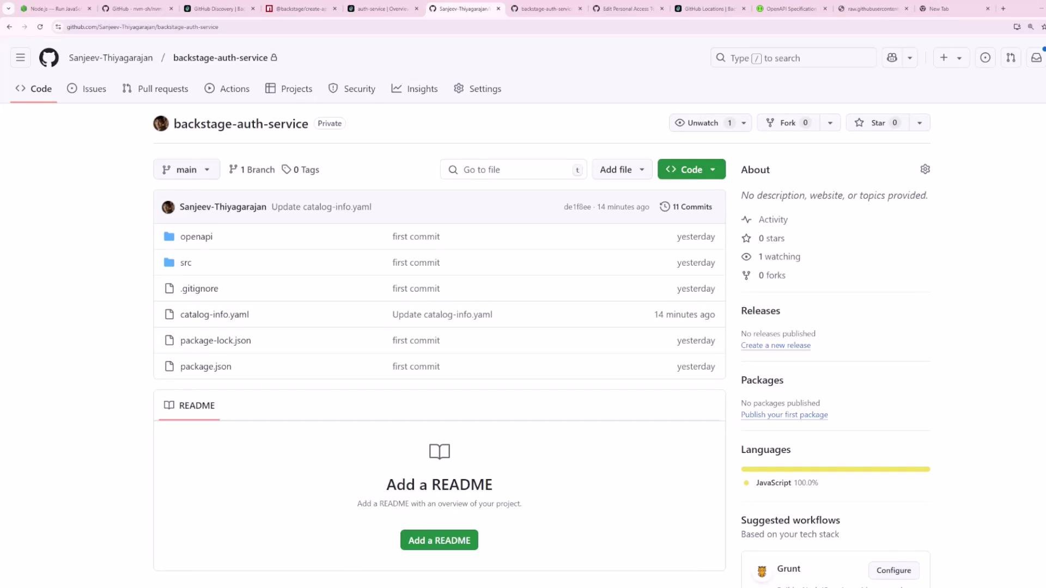Viewport: 1046px width, 588px height.
Task: Edit repository details via the About gear icon
Action: click(x=925, y=169)
